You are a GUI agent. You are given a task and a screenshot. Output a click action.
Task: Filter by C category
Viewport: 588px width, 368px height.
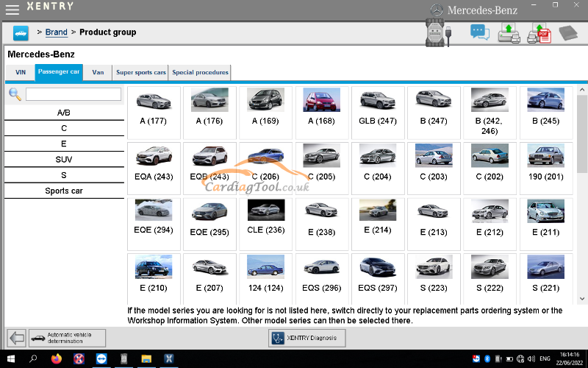click(64, 128)
